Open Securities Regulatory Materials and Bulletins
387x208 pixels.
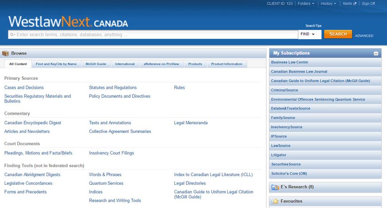pos(37,99)
